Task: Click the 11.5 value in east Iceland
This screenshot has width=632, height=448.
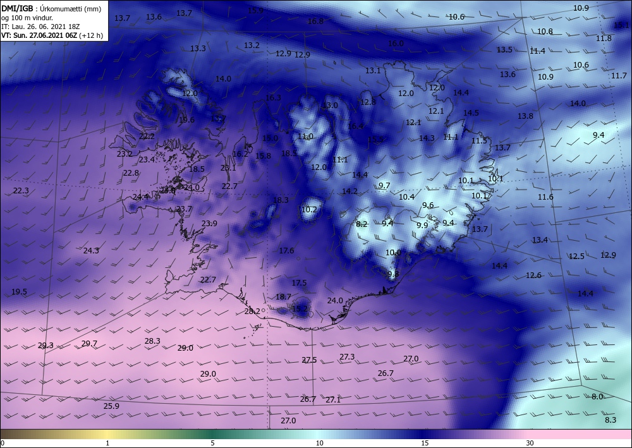Action: [x=479, y=141]
